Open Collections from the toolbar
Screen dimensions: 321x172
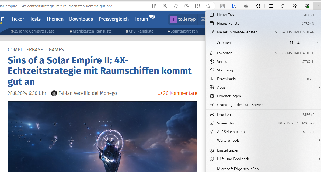(295, 6)
